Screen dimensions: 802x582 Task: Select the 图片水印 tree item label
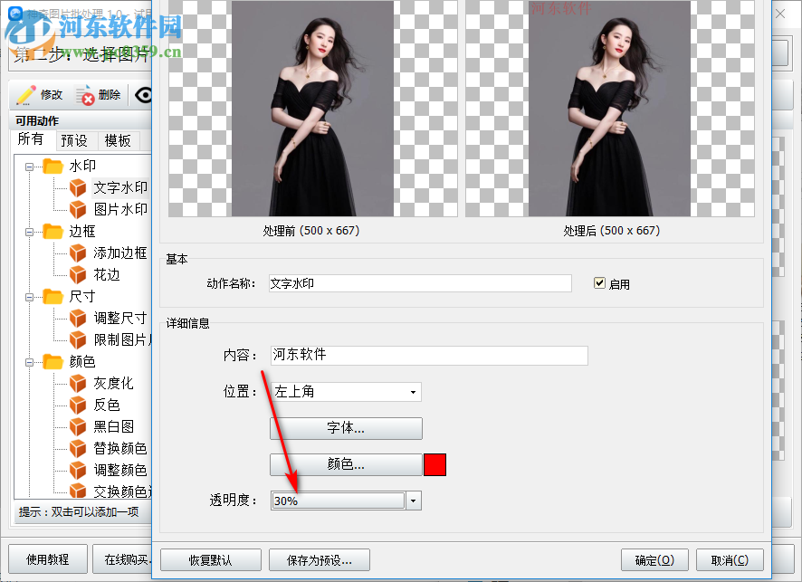click(120, 209)
